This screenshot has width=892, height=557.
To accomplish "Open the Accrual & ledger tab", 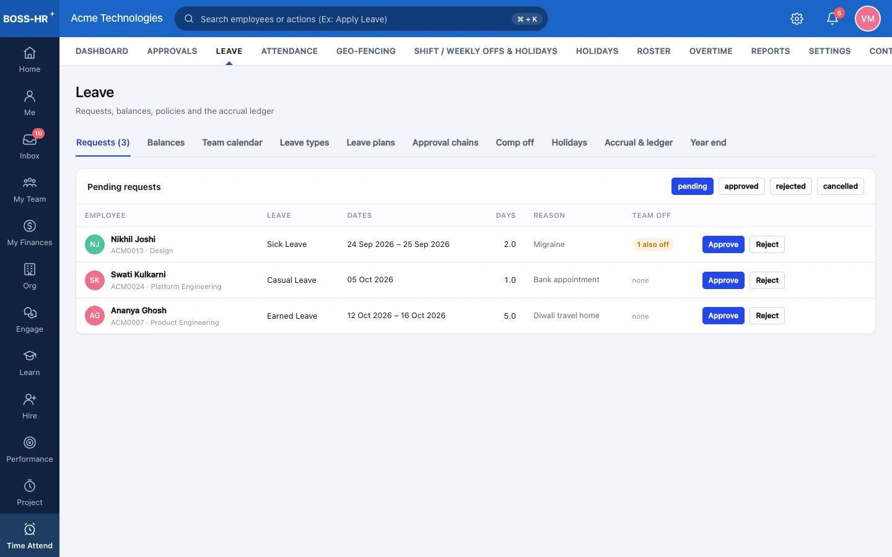I will tap(639, 142).
